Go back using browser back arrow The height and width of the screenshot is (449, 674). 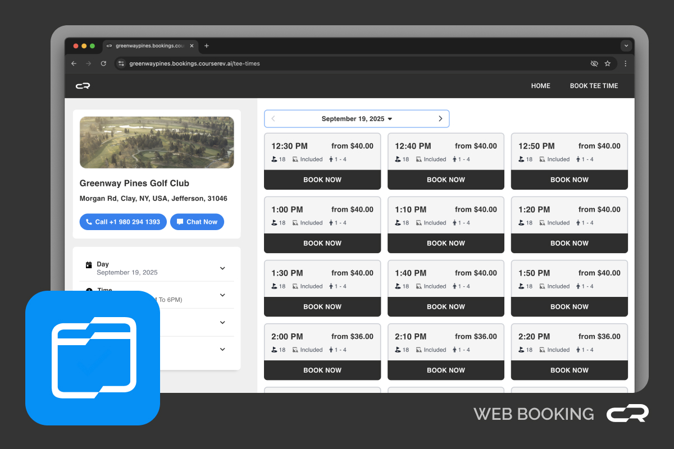coord(74,63)
